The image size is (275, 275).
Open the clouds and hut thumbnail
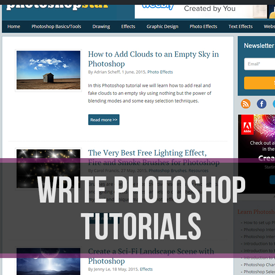49,70
